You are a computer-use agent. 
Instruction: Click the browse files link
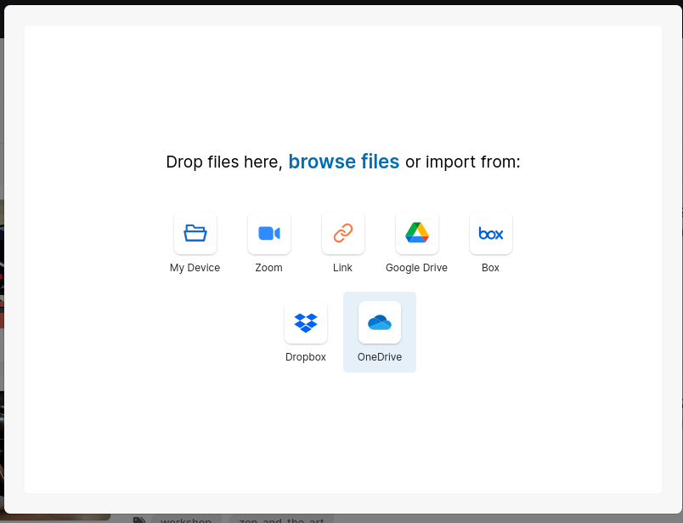[344, 162]
